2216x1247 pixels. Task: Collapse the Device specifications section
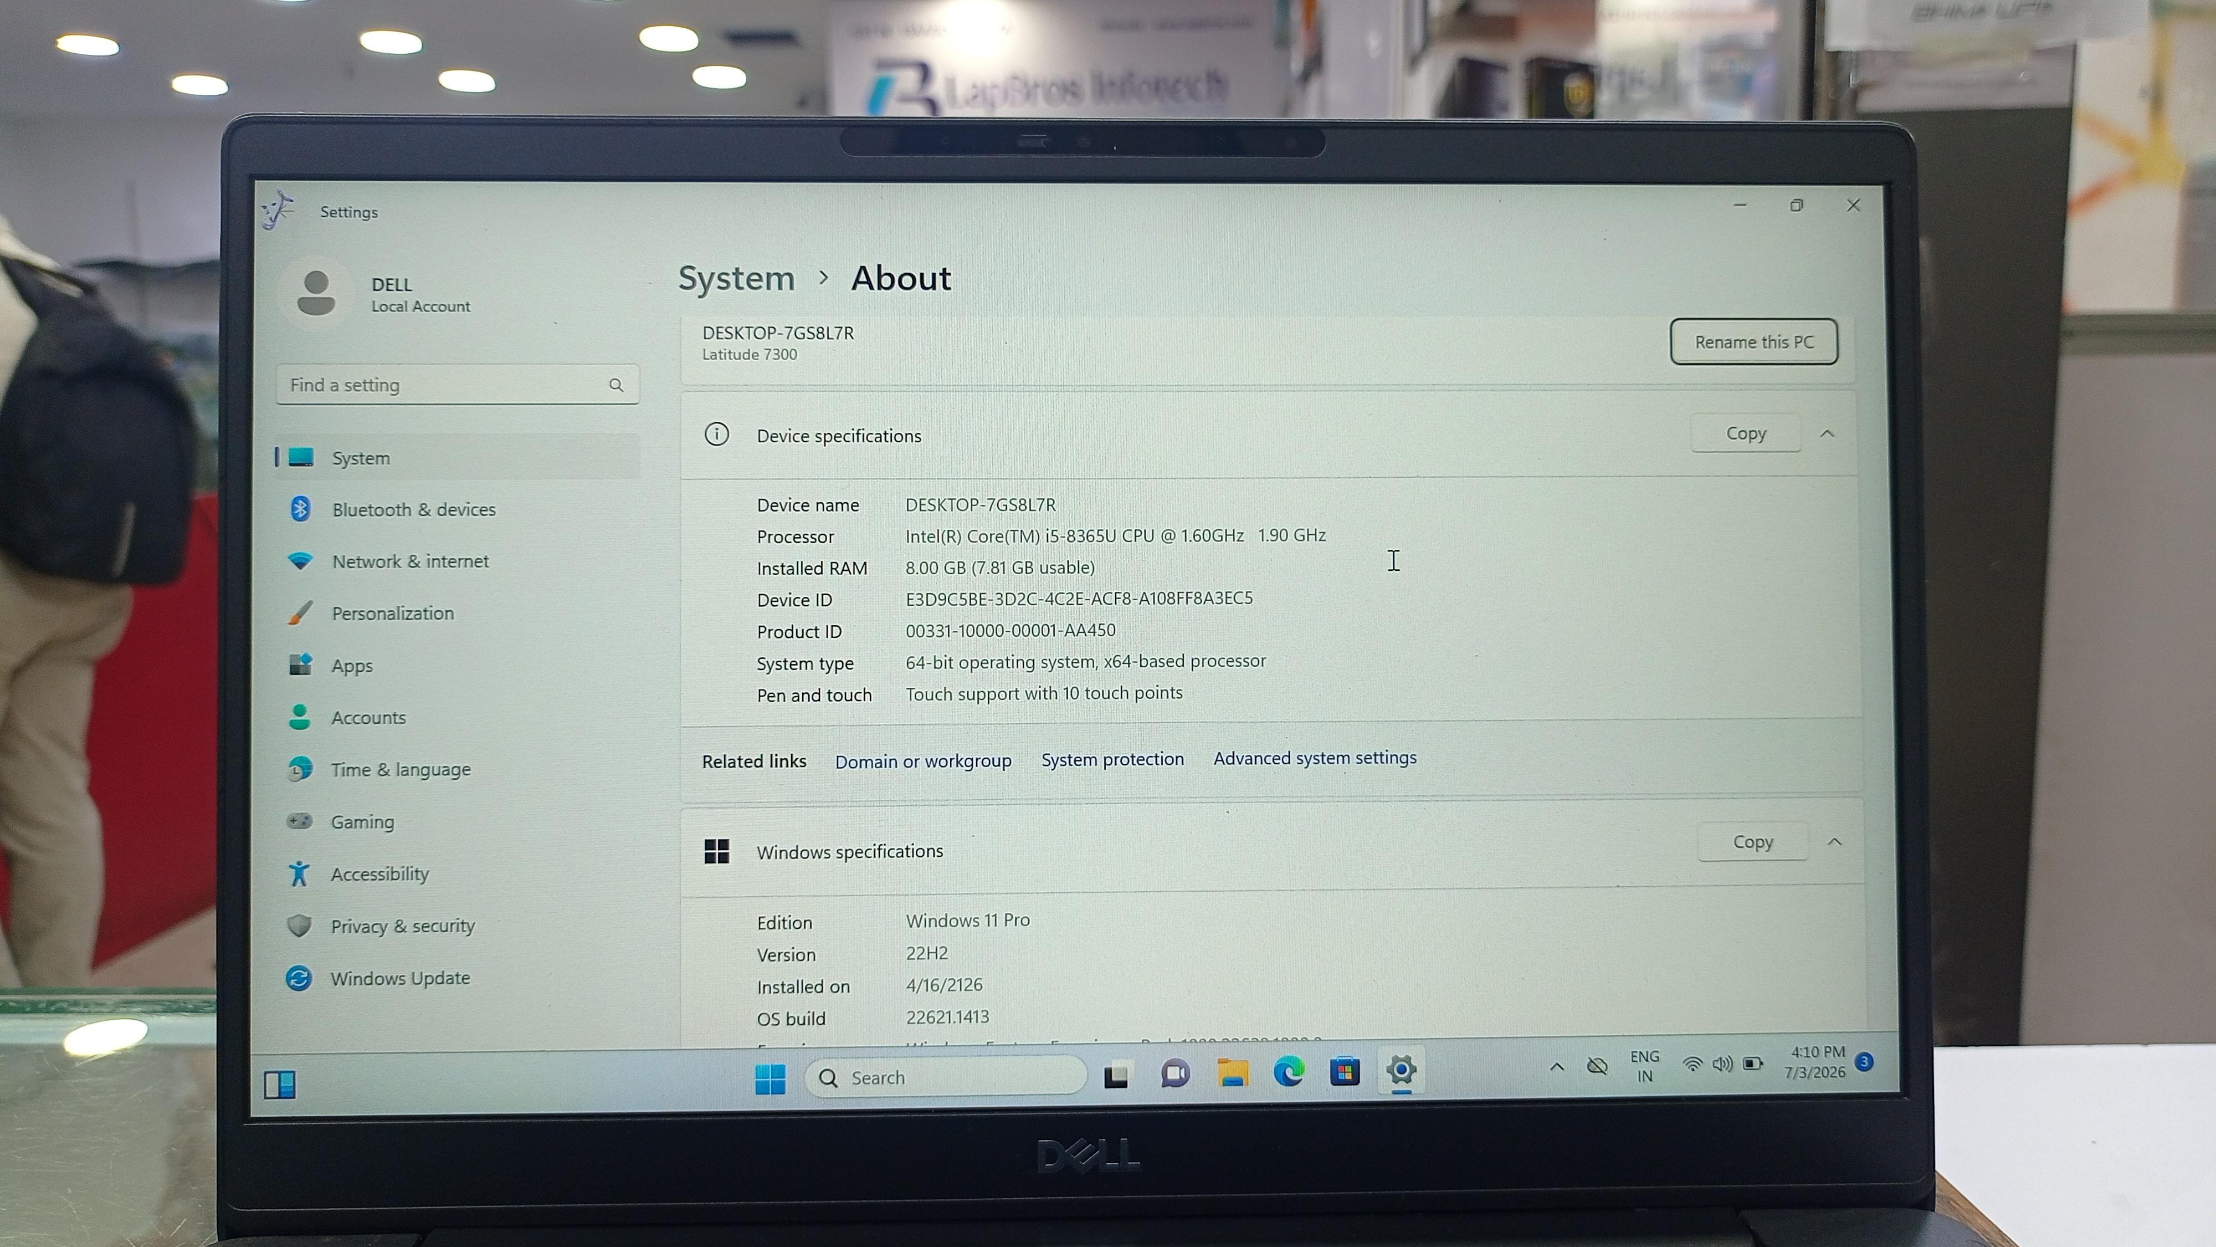[1827, 434]
